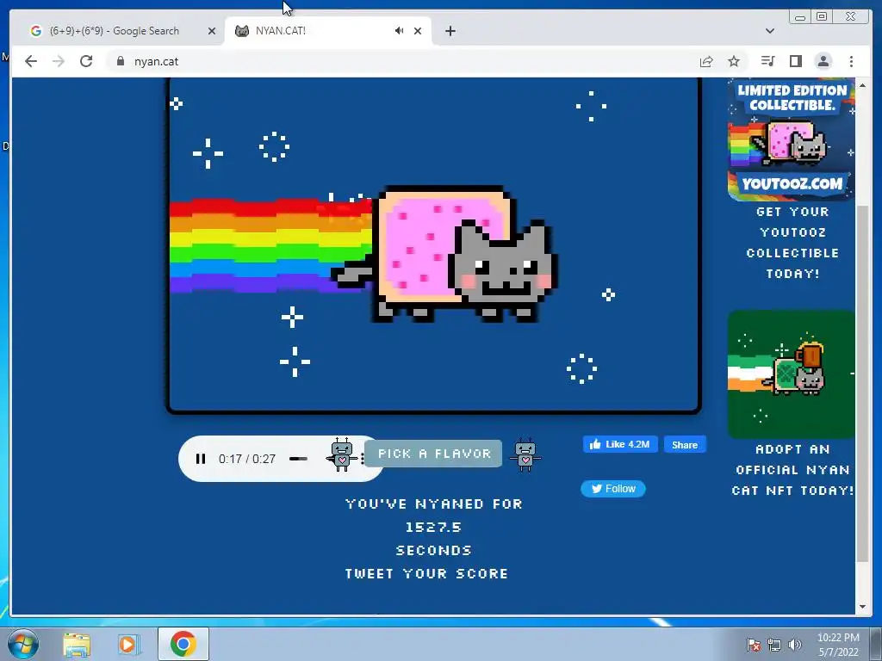The image size is (882, 661).
Task: Click the robot cat icon left of PICK A FLAVOR
Action: click(x=342, y=454)
